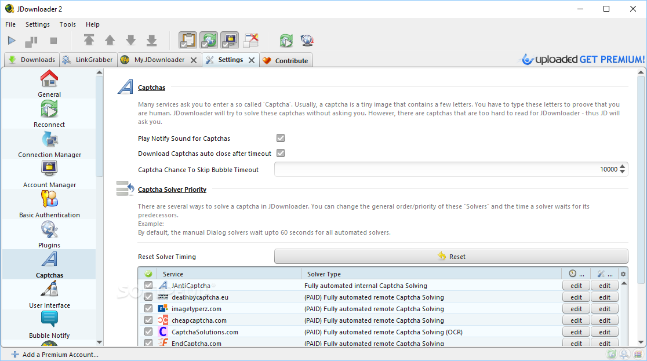Open Account Manager in sidebar
This screenshot has height=361, width=647.
click(49, 174)
